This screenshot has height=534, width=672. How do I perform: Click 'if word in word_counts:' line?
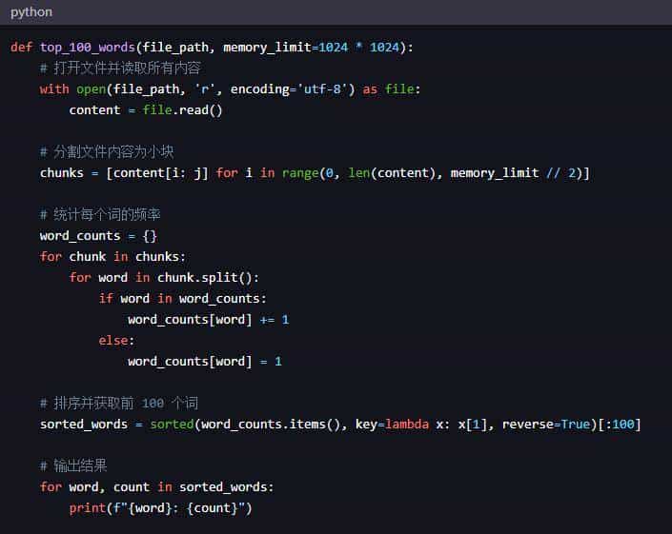tap(183, 299)
